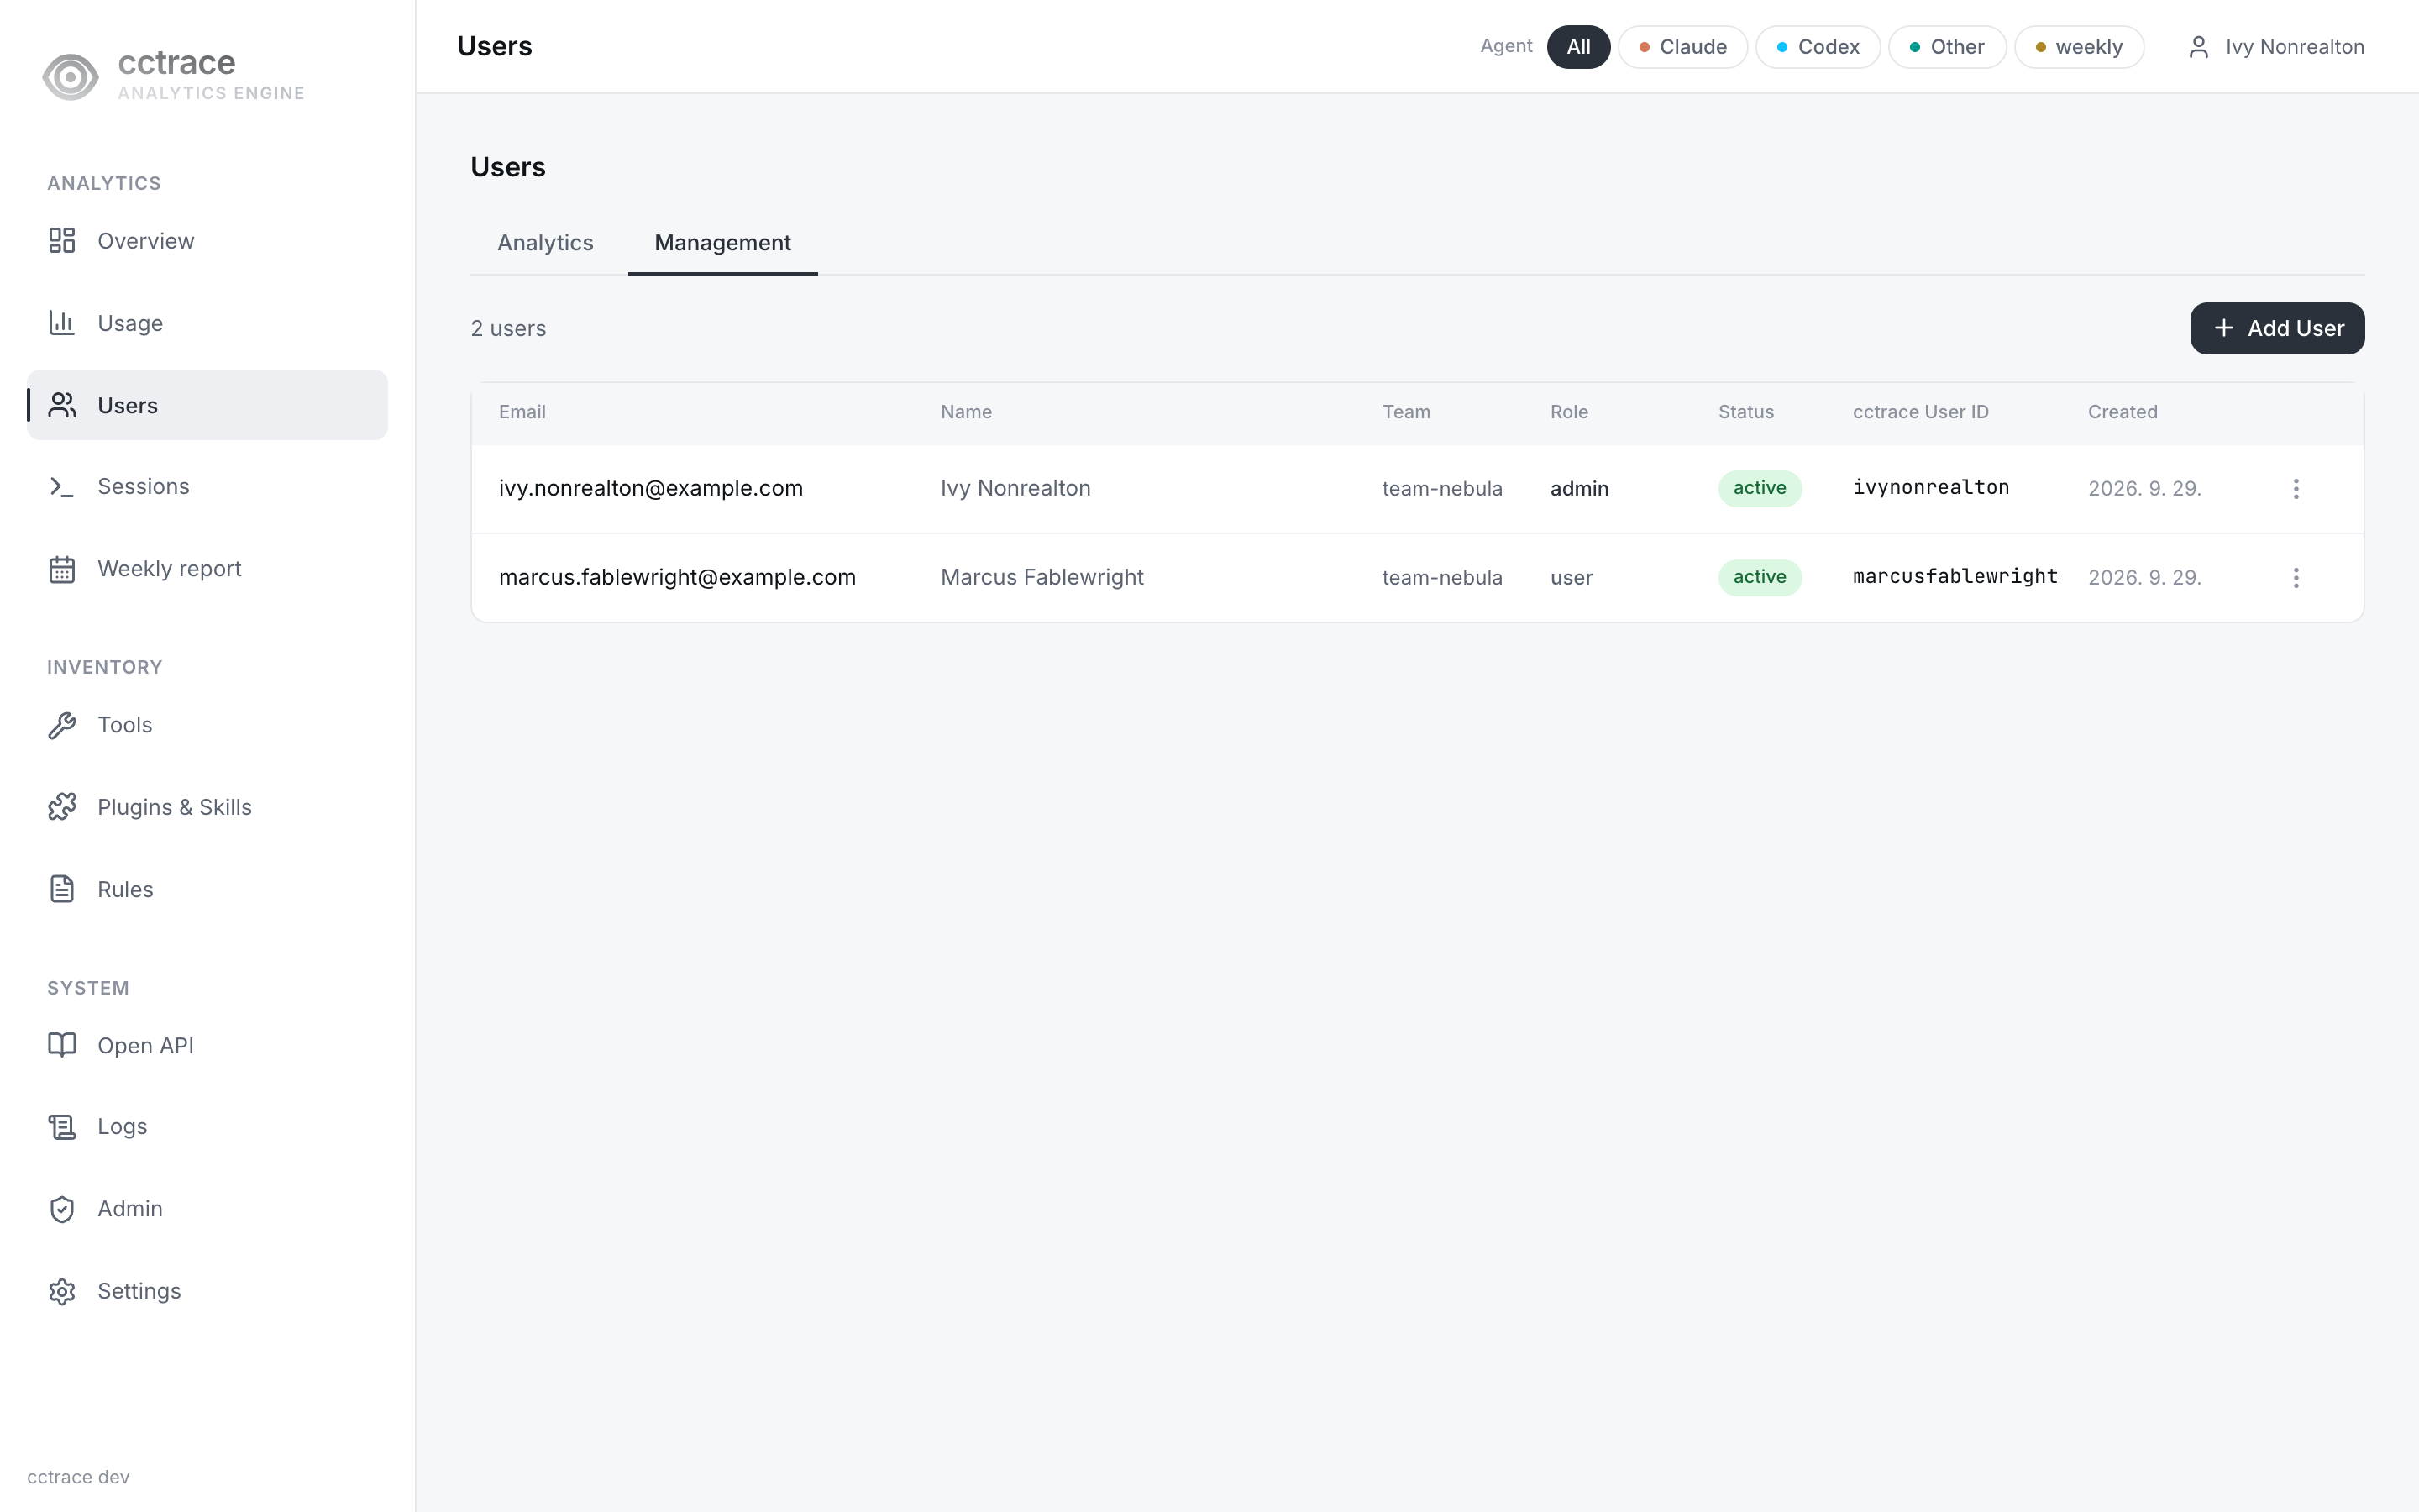Open the actions menu for ivy.nonrealton@example.com row

(x=2296, y=489)
